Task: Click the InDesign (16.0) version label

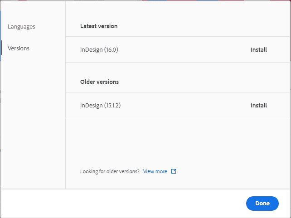Action: pos(99,50)
